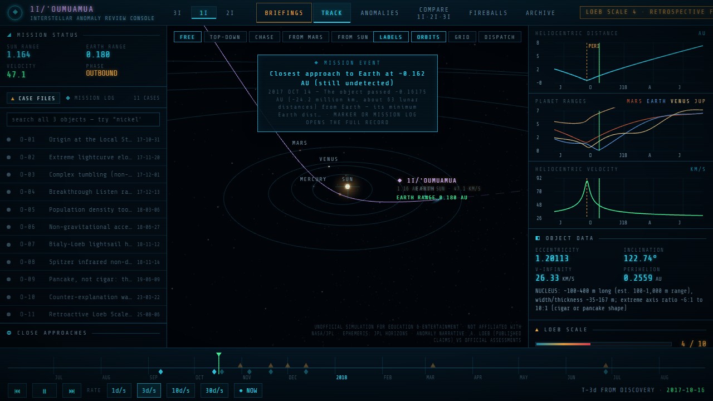Set playback rate to 30d/s
713x401 pixels.
coord(214,390)
